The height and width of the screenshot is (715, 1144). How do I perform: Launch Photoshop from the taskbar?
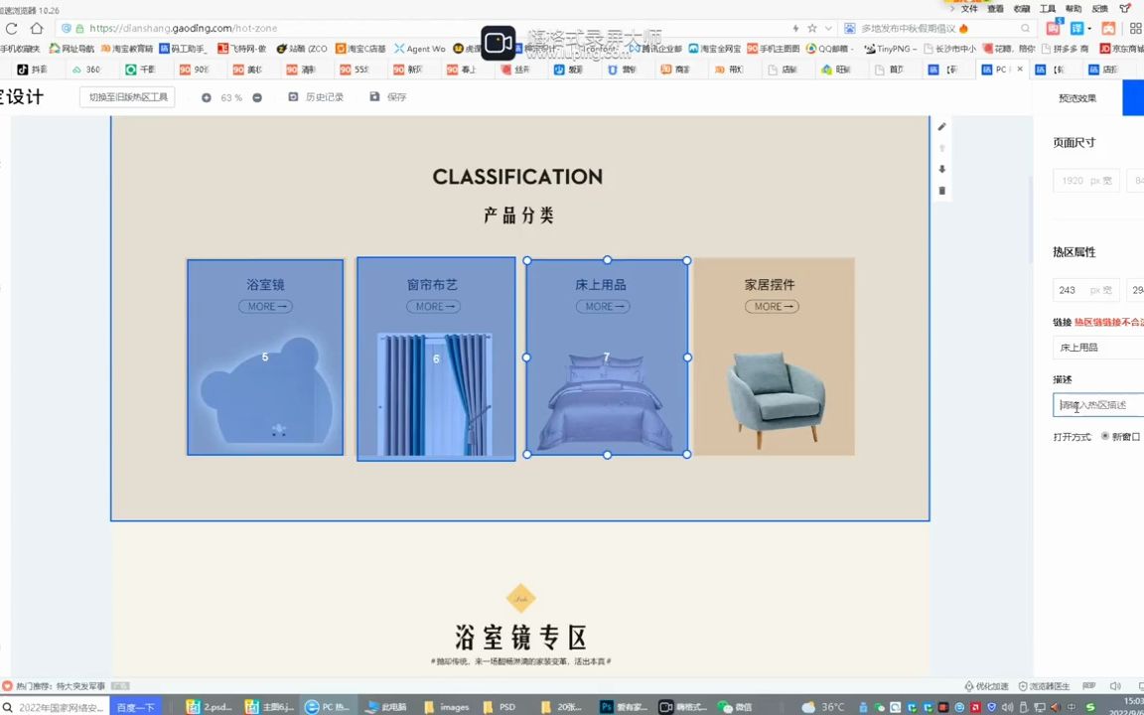[606, 706]
